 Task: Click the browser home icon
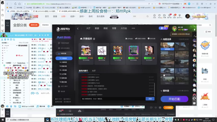tap(20, 4)
